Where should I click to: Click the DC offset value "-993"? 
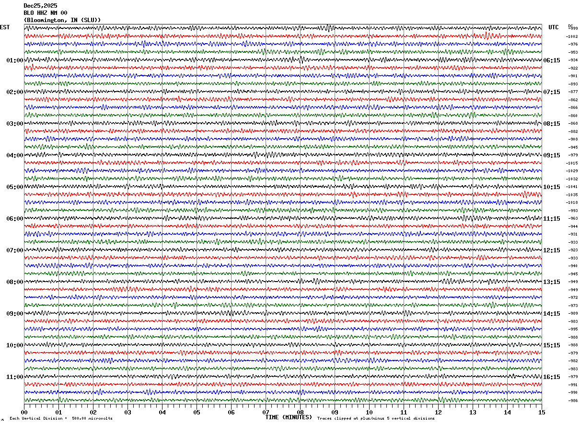click(573, 211)
